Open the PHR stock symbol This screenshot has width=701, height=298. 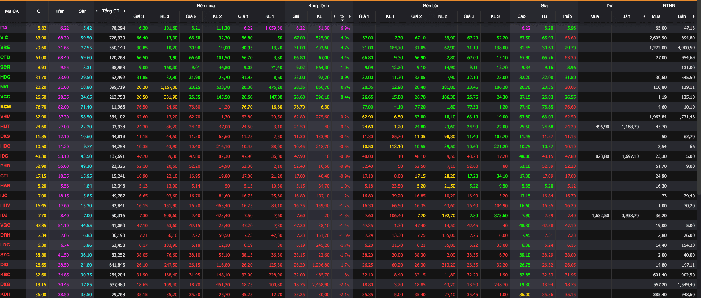(5, 166)
